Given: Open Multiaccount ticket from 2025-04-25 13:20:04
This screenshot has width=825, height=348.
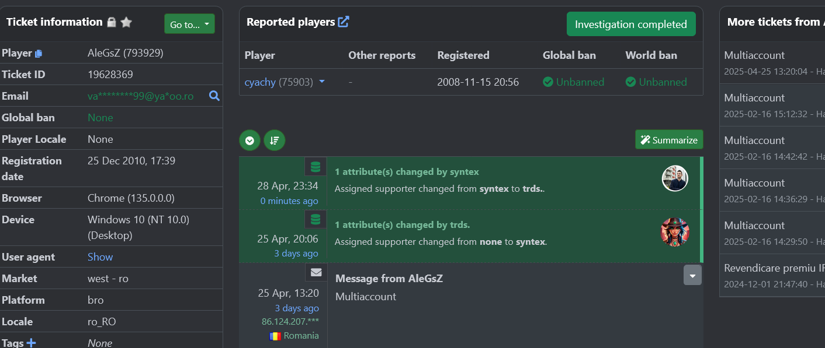Looking at the screenshot, I should click(772, 62).
